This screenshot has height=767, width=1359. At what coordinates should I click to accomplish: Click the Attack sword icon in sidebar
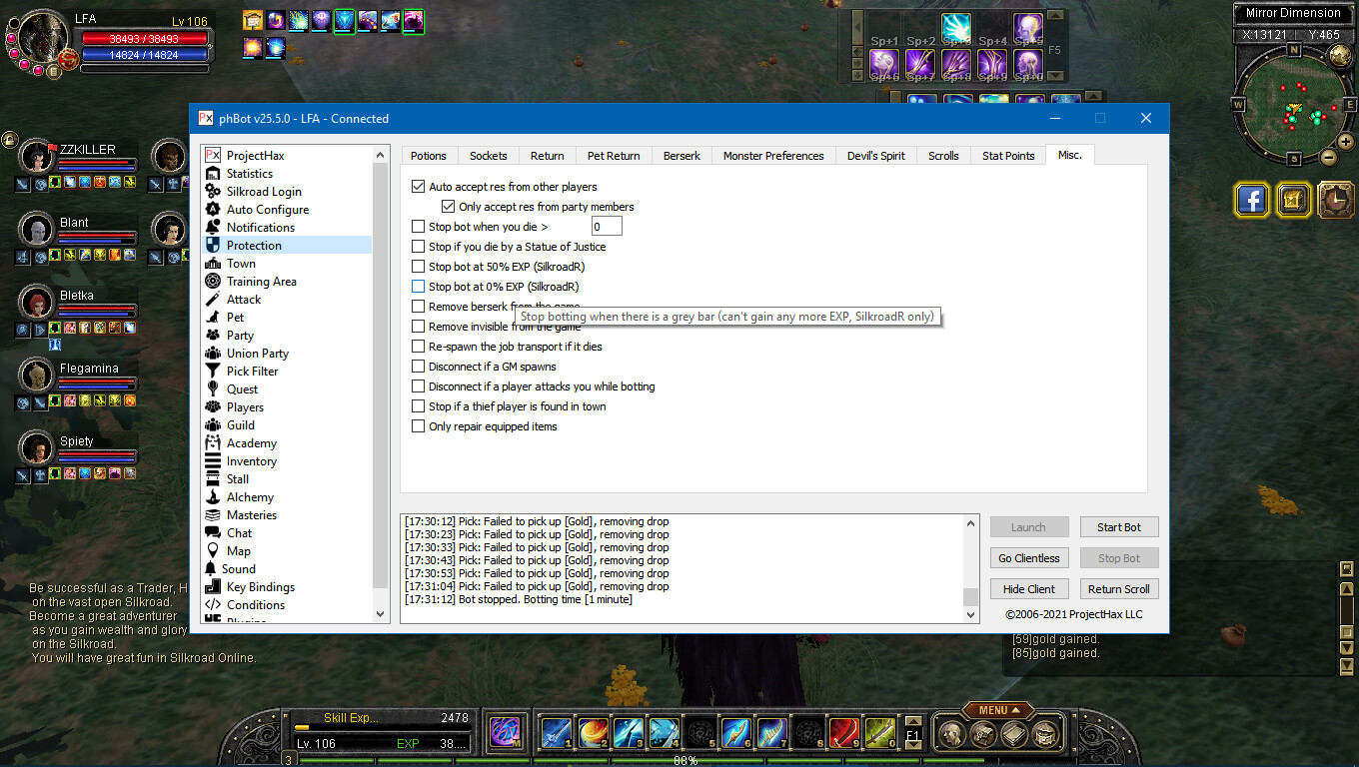coord(212,300)
